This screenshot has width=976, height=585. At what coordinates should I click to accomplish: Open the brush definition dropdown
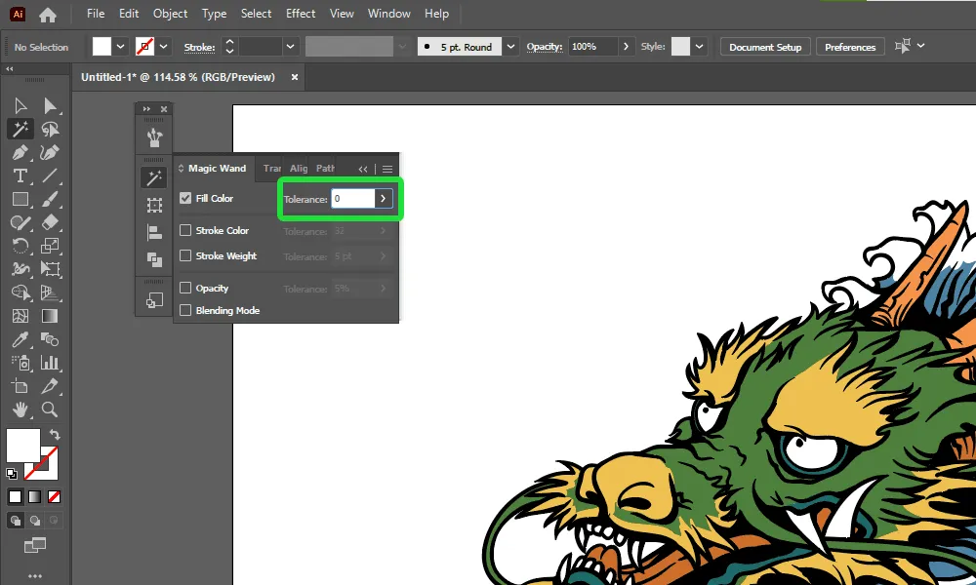click(510, 47)
